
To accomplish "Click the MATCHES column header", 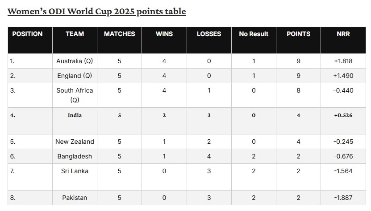I will click(119, 34).
